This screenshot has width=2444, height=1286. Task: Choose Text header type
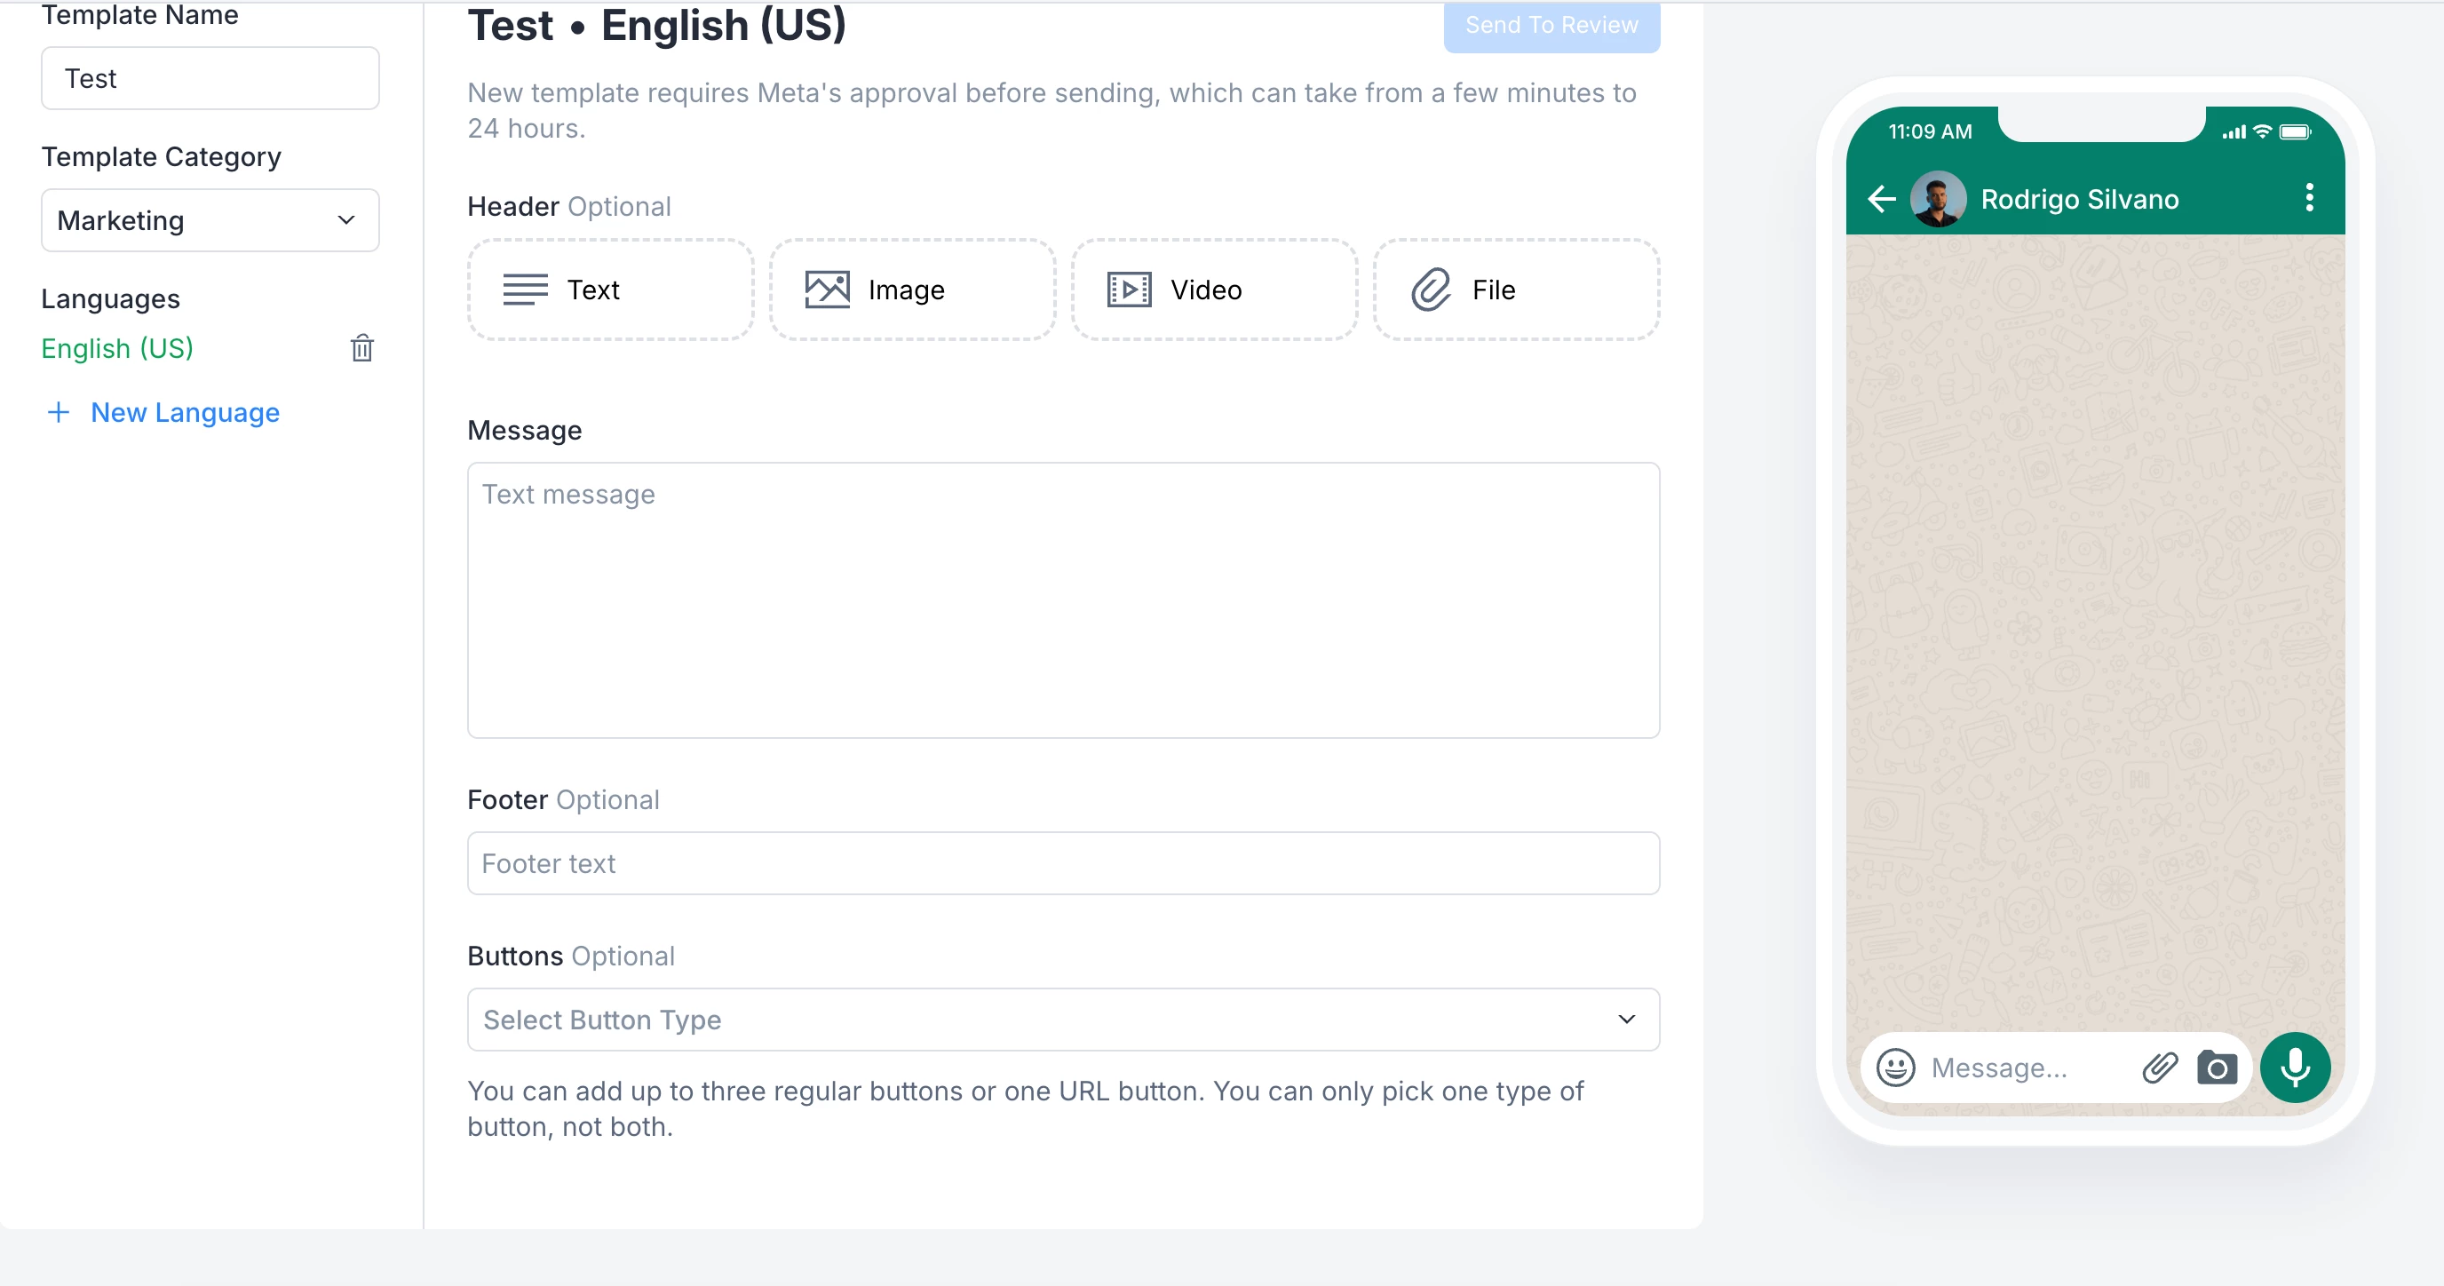(610, 290)
